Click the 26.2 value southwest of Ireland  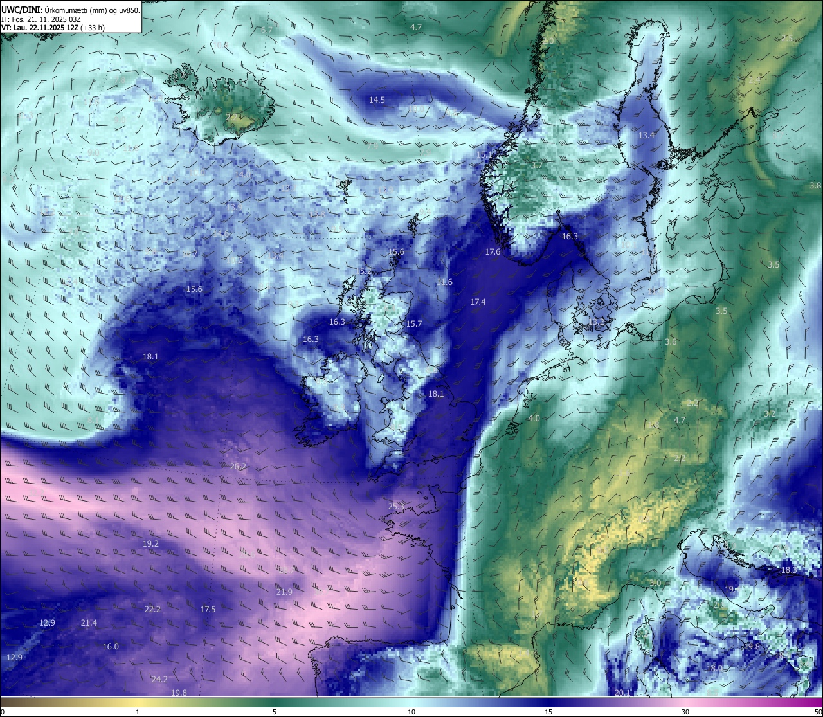(238, 467)
